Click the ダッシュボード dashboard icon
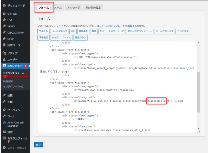Image resolution: width=208 pixels, height=153 pixels. [4, 5]
